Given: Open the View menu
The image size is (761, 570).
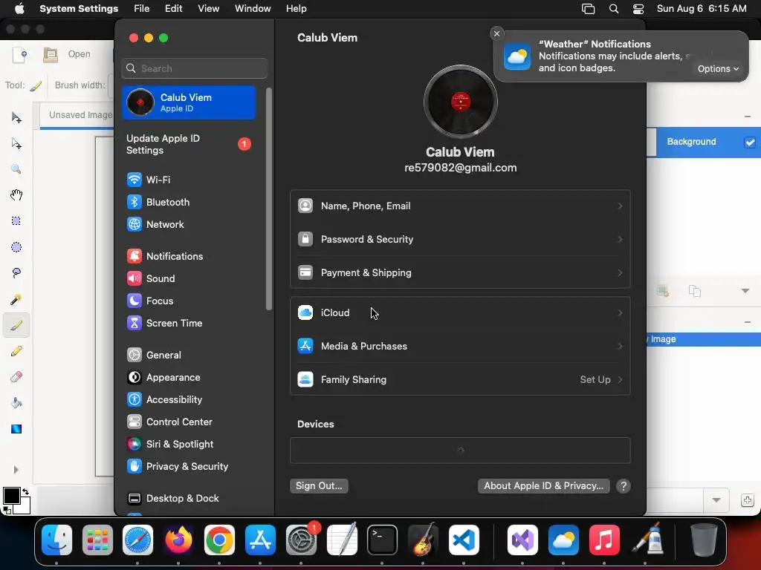Looking at the screenshot, I should (x=208, y=9).
